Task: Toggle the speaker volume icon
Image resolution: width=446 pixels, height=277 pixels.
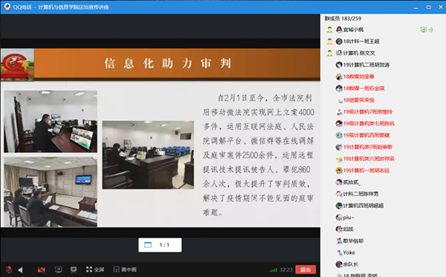Action: pos(21,270)
